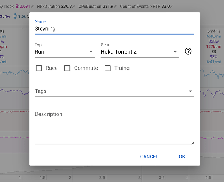Expand the Tags dropdown

114,91
